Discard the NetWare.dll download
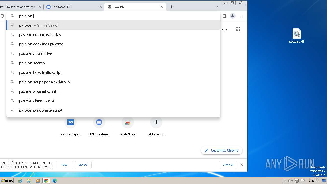This screenshot has width=327, height=184. coord(83,165)
